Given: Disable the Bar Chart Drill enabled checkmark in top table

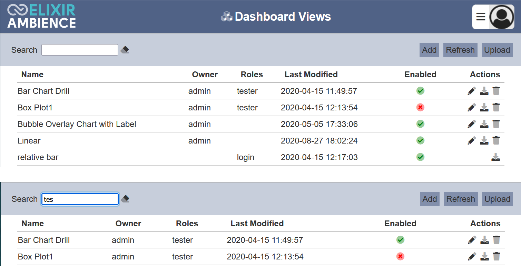Looking at the screenshot, I should point(420,91).
